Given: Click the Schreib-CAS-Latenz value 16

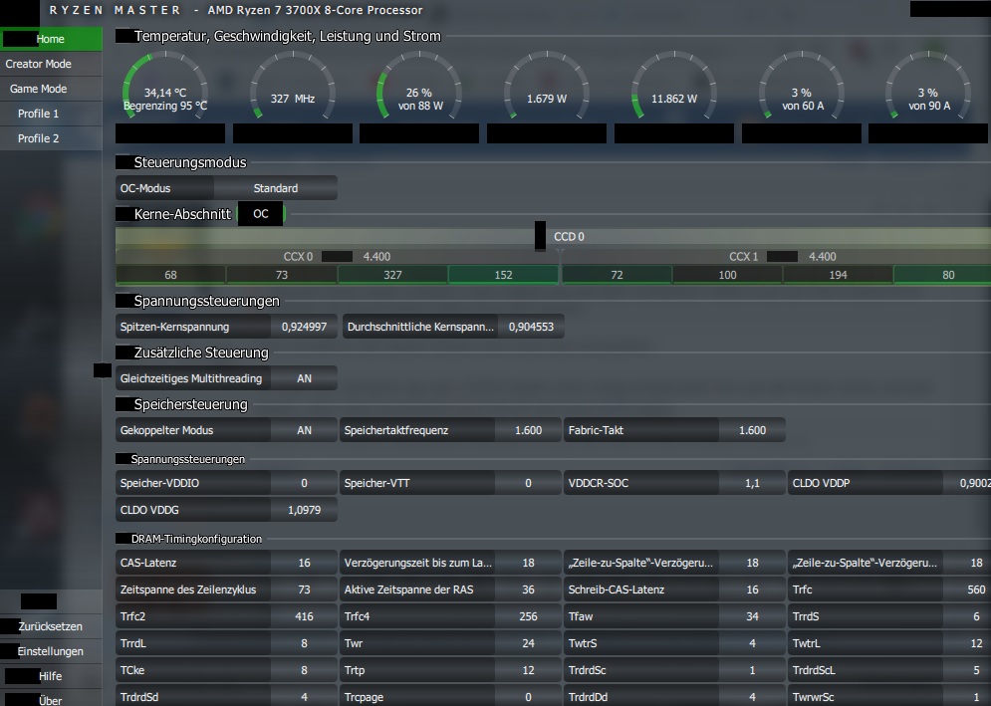Looking at the screenshot, I should [x=752, y=589].
